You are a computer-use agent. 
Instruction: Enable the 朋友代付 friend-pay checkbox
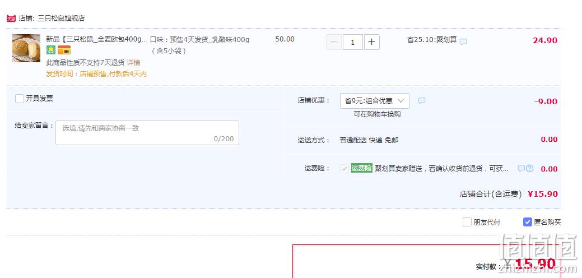(x=467, y=223)
